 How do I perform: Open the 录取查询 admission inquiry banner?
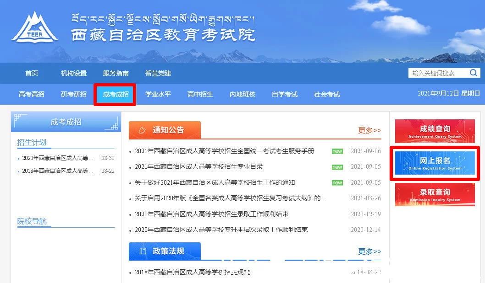coord(435,194)
